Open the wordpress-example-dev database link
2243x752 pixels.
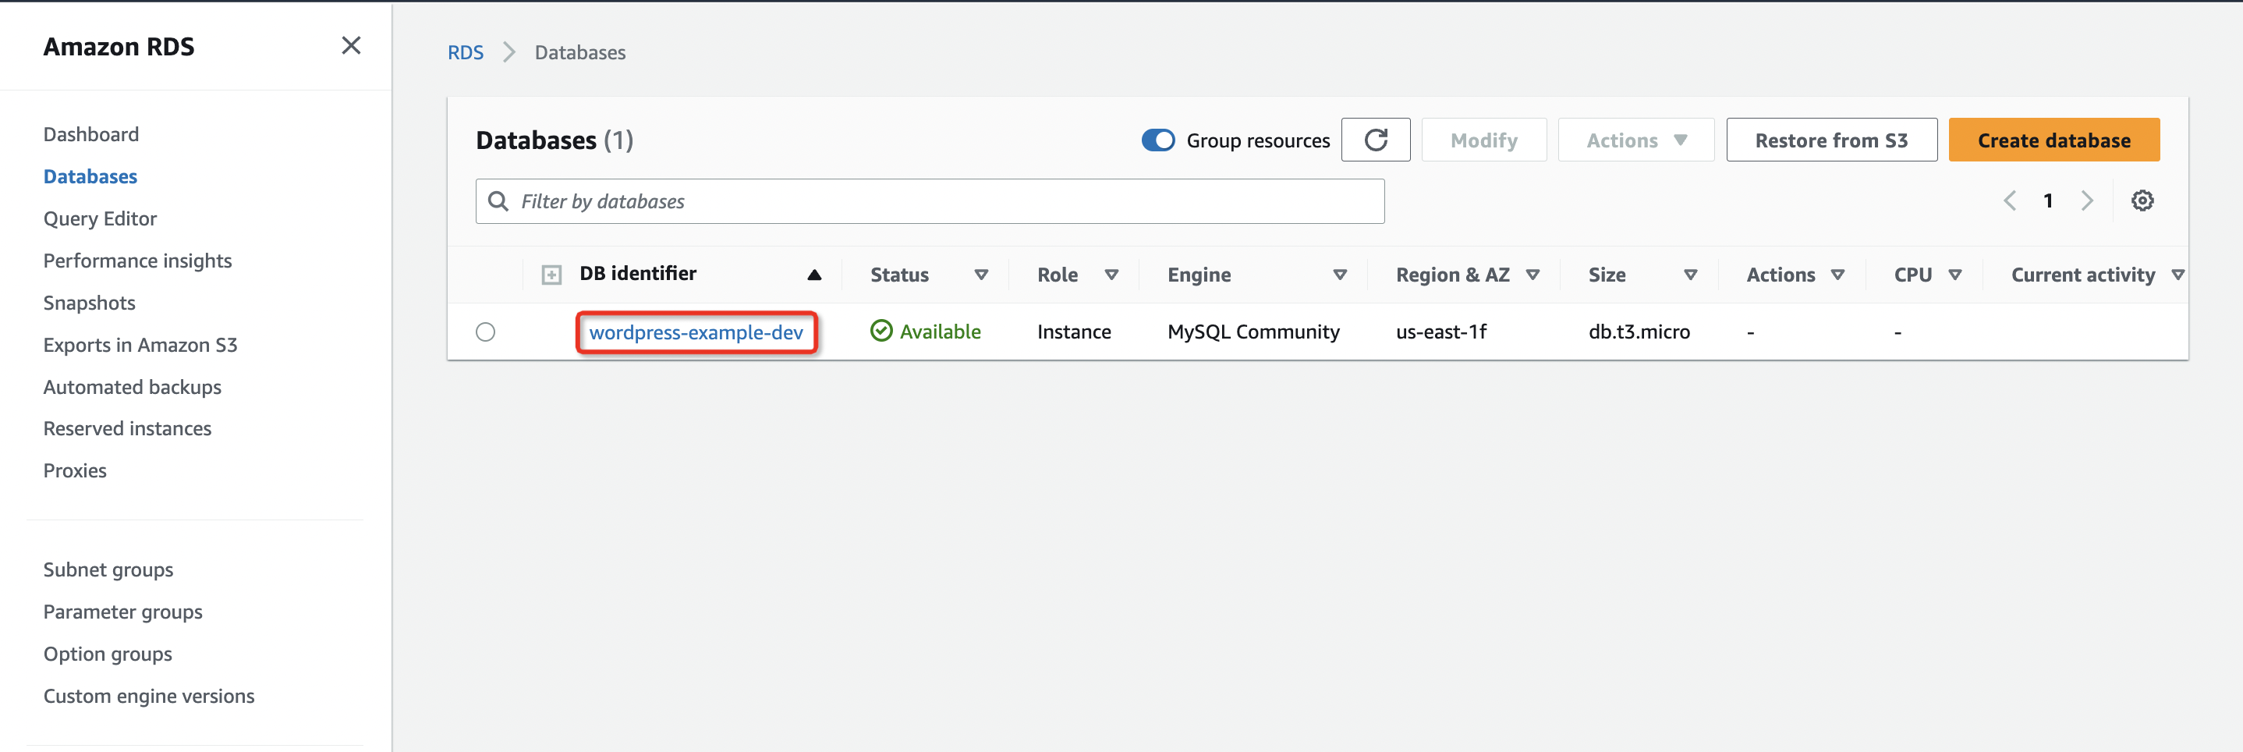(696, 332)
